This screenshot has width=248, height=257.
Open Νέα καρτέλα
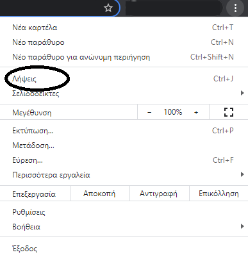(124, 28)
